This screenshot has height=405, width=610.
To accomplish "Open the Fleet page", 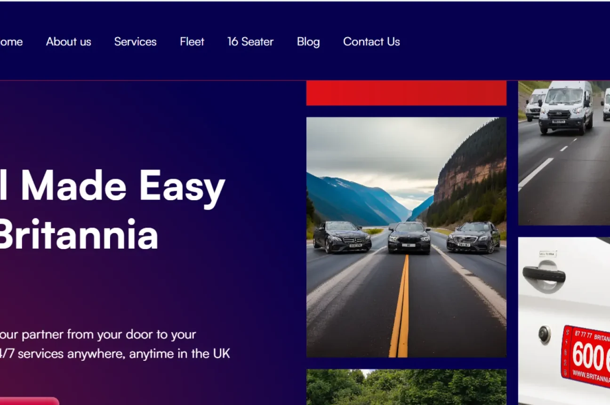I will [x=192, y=41].
